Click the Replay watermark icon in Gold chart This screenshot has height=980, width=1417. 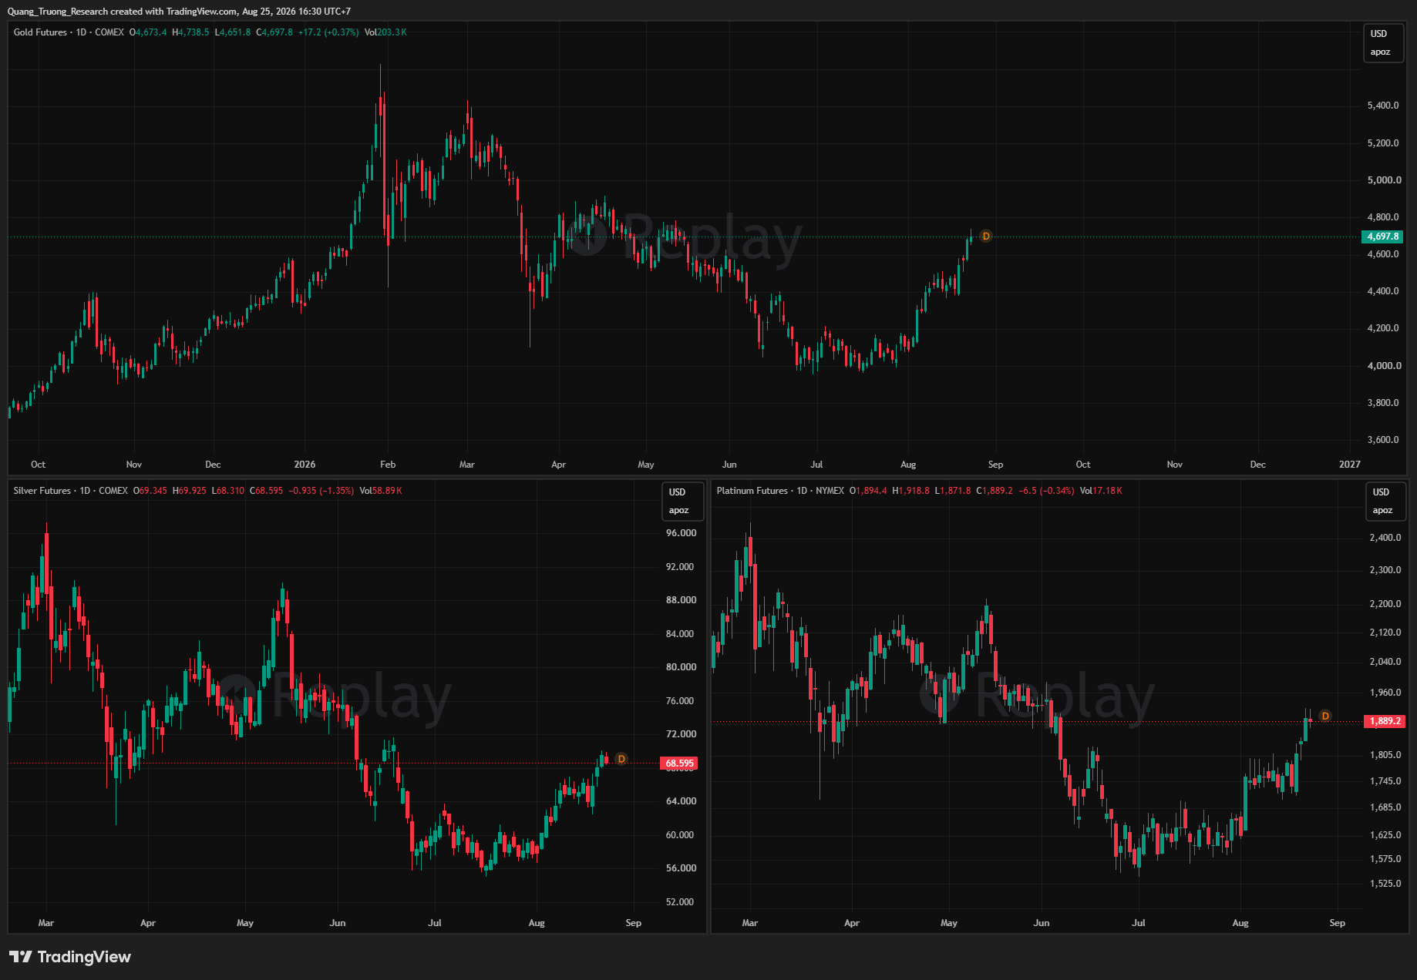[x=587, y=234]
